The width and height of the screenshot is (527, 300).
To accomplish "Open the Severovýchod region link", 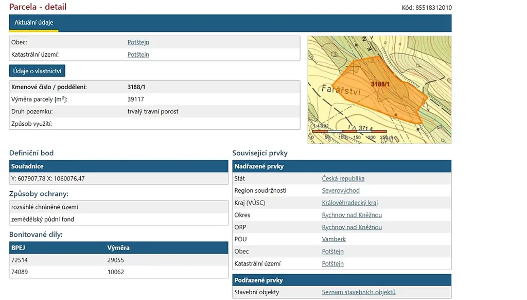I will pos(340,191).
